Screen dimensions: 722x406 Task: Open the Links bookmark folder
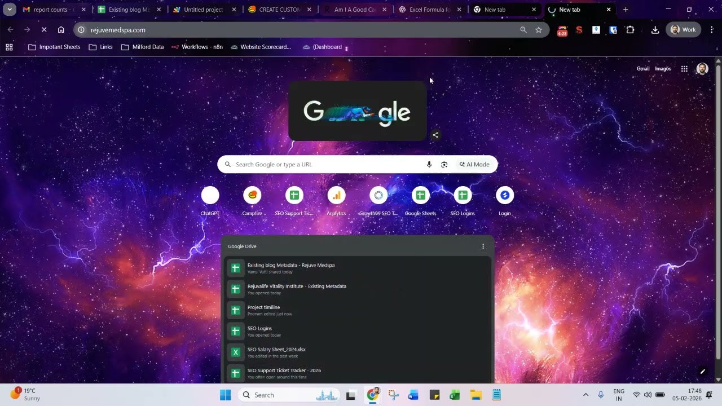click(100, 47)
